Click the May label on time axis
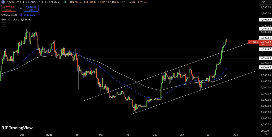 click(x=155, y=135)
